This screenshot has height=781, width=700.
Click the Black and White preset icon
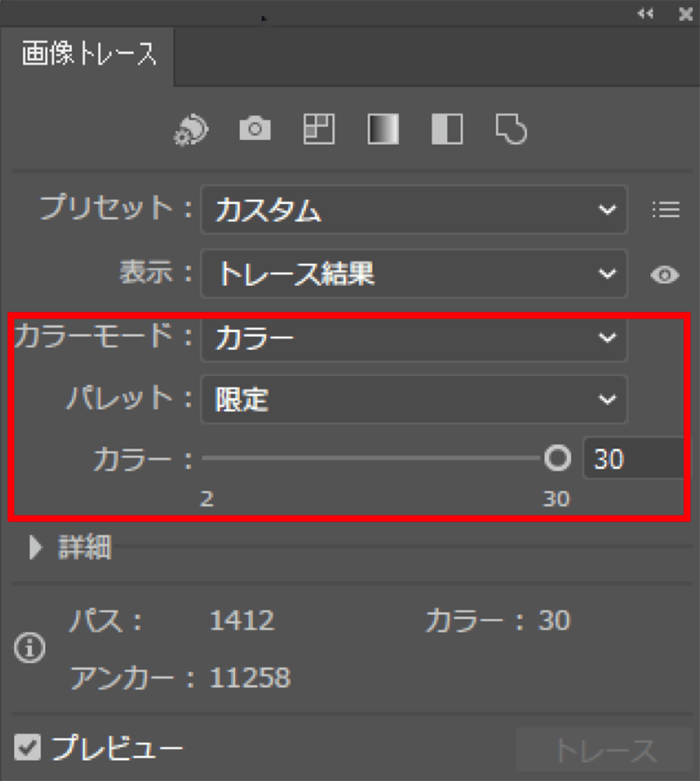click(x=447, y=129)
